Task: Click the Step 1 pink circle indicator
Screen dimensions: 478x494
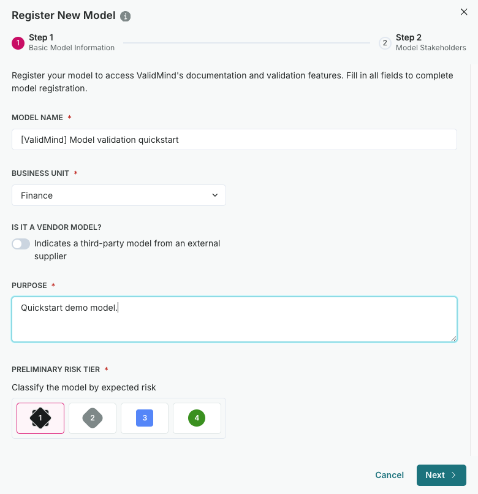Action: (x=18, y=43)
